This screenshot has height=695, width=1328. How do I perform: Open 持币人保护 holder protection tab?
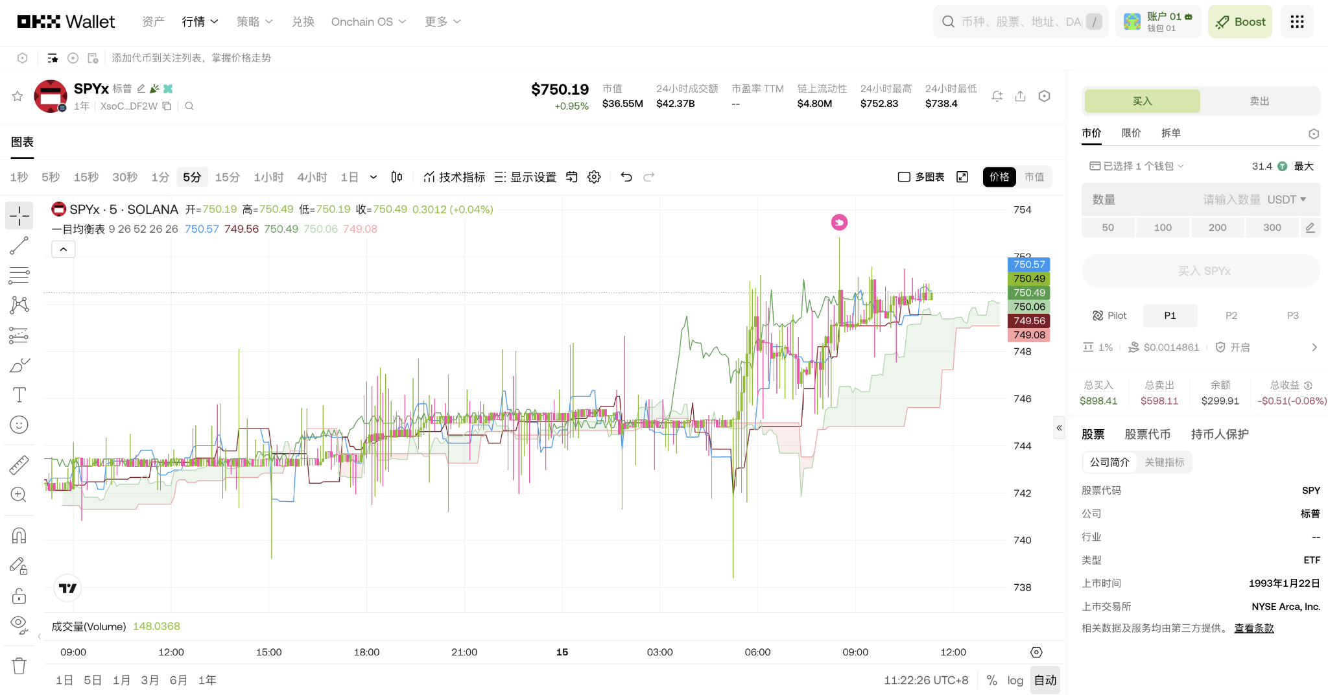[1219, 434]
